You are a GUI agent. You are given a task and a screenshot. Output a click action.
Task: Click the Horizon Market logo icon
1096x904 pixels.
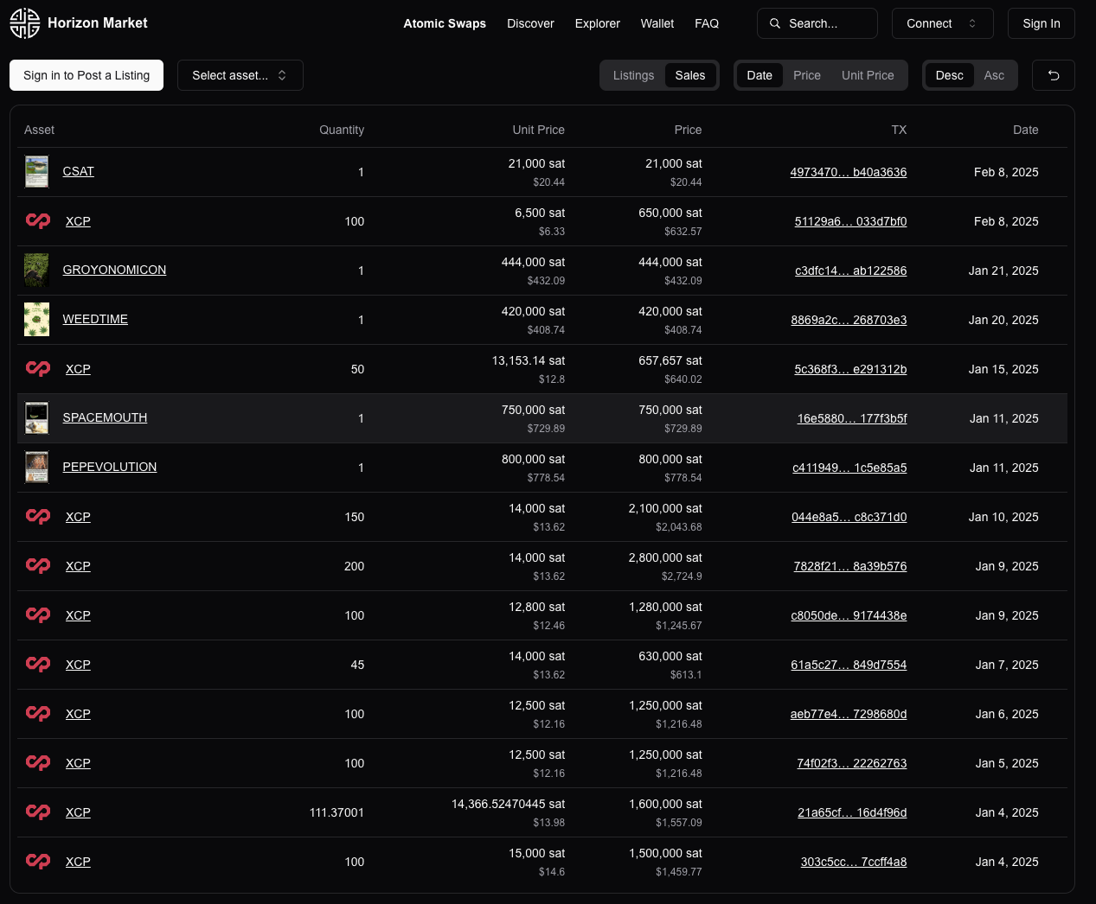[25, 23]
